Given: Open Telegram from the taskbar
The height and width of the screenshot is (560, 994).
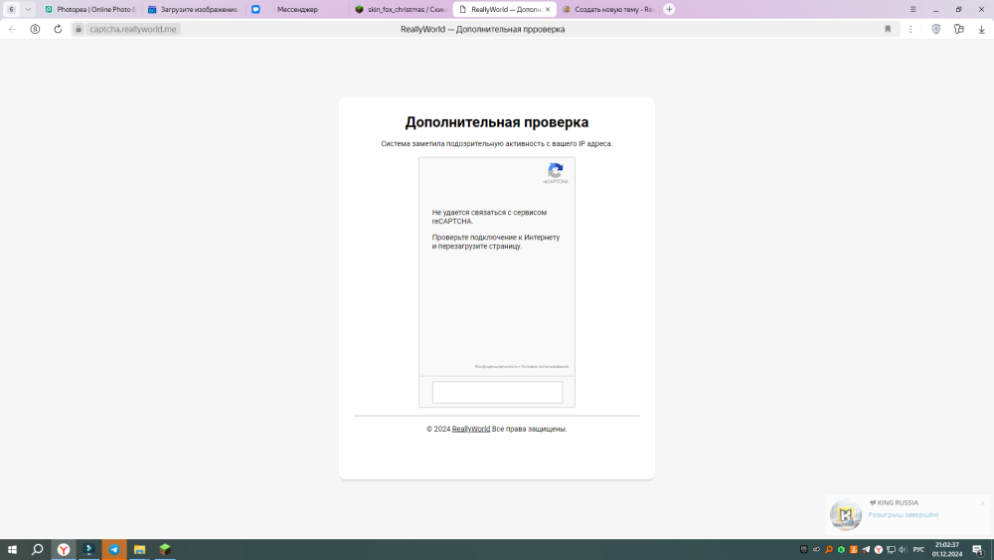Looking at the screenshot, I should (x=114, y=549).
